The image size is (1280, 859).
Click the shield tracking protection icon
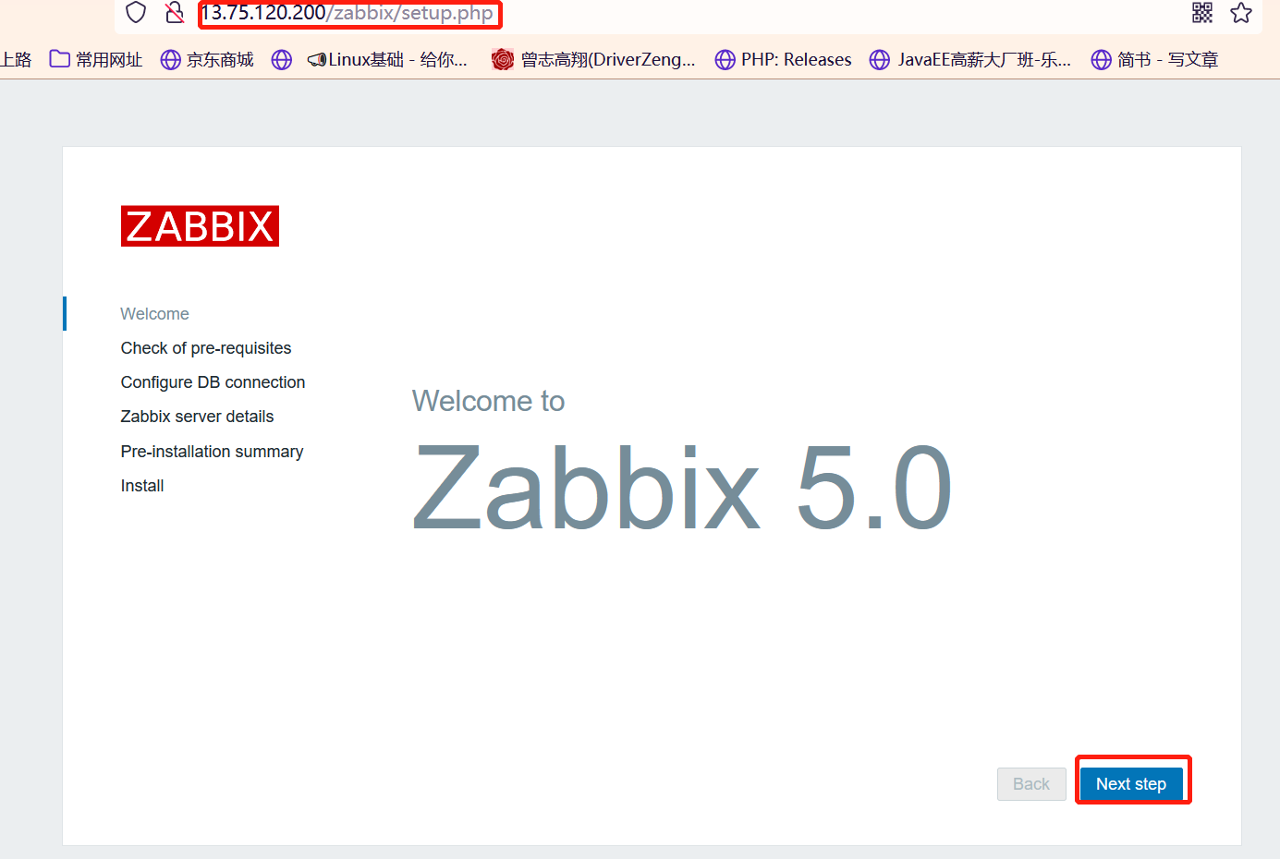point(136,13)
